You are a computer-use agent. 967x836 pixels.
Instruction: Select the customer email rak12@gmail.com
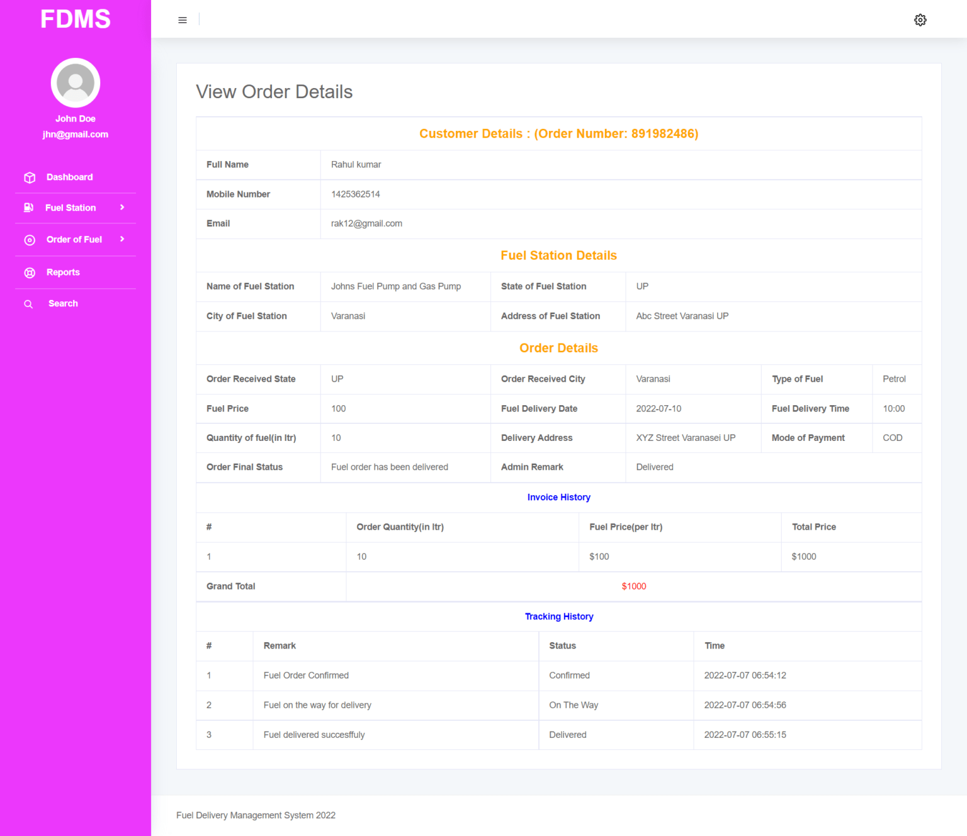[366, 223]
